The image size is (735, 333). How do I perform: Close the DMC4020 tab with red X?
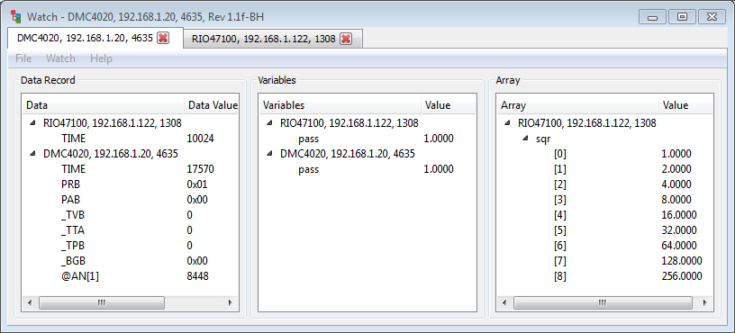(163, 39)
